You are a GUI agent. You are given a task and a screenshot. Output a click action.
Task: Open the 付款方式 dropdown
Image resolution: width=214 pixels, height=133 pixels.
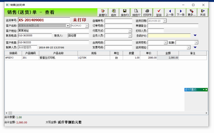pyautogui.click(x=130, y=31)
